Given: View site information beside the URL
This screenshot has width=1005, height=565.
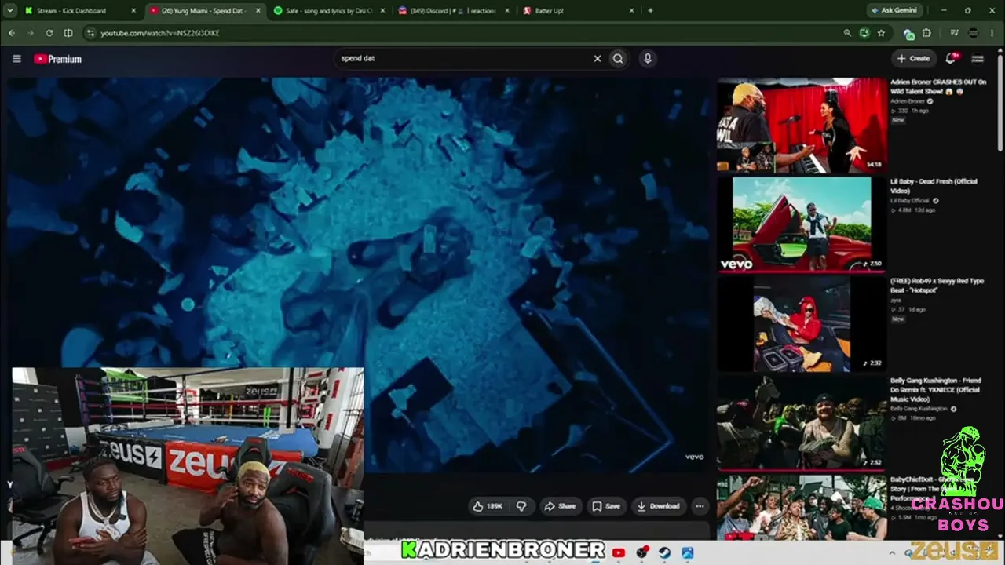Looking at the screenshot, I should (90, 33).
